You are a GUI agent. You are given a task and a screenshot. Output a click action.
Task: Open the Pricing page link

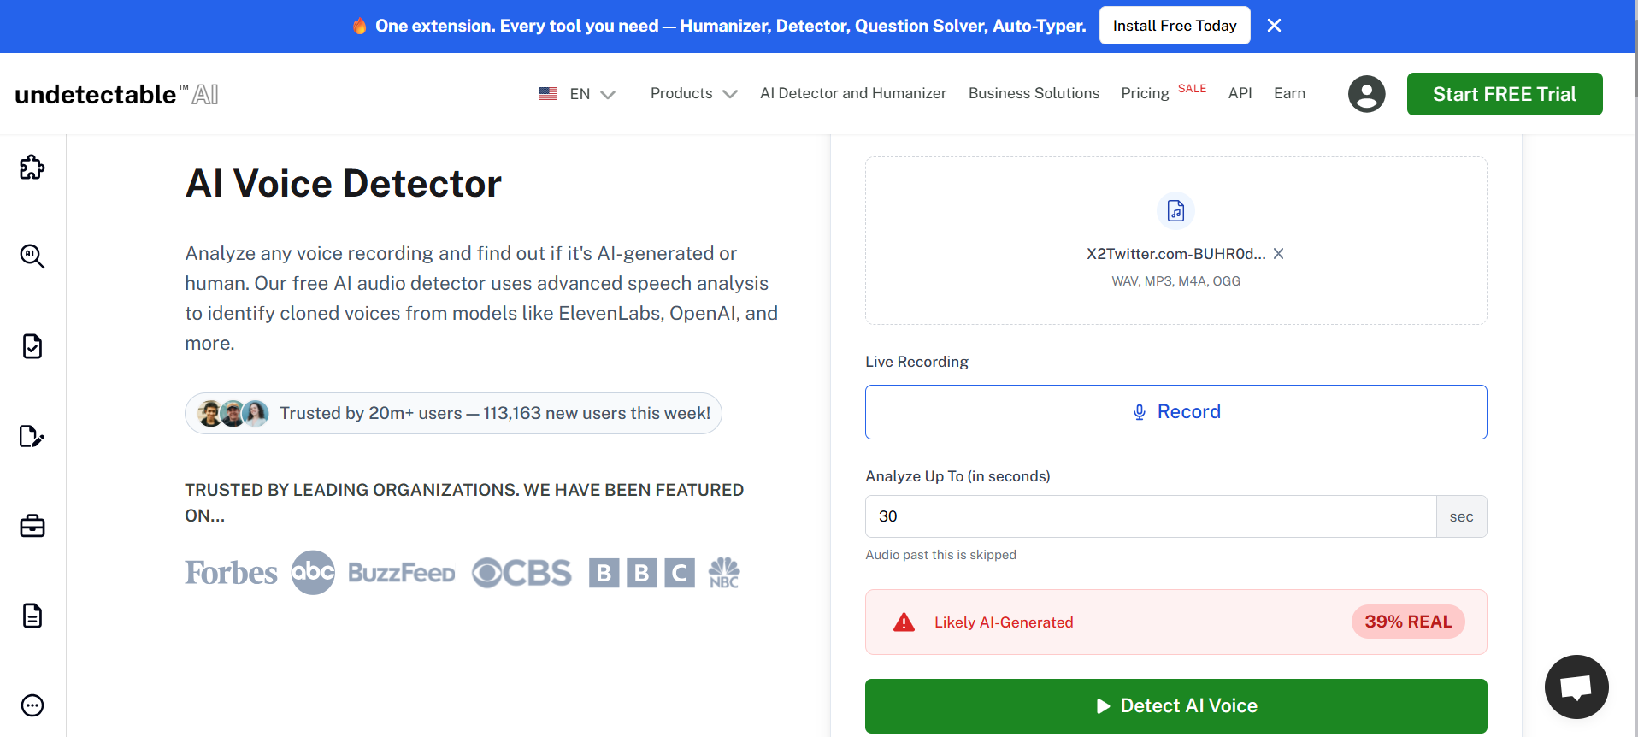pos(1145,93)
